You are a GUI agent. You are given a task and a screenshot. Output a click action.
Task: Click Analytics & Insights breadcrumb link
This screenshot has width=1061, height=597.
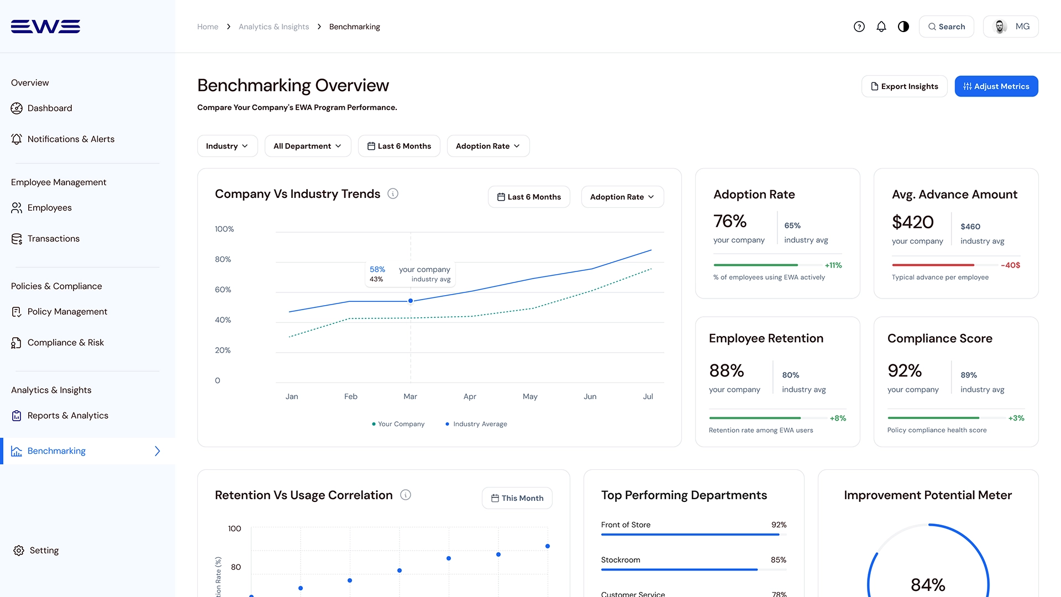(274, 27)
